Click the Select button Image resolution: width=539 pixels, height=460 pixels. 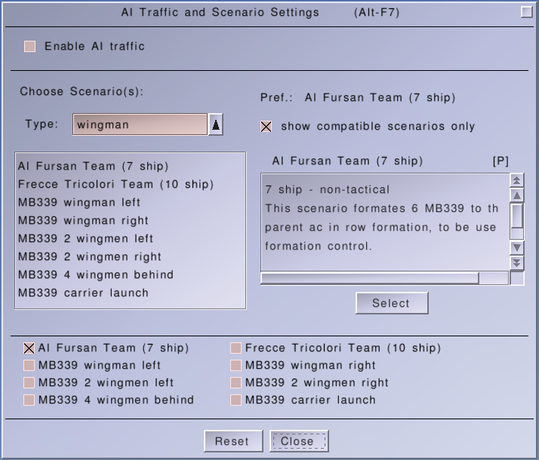coord(392,303)
